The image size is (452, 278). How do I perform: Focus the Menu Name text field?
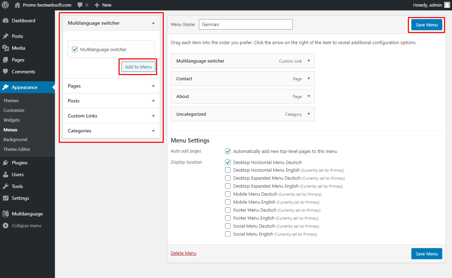(x=246, y=24)
